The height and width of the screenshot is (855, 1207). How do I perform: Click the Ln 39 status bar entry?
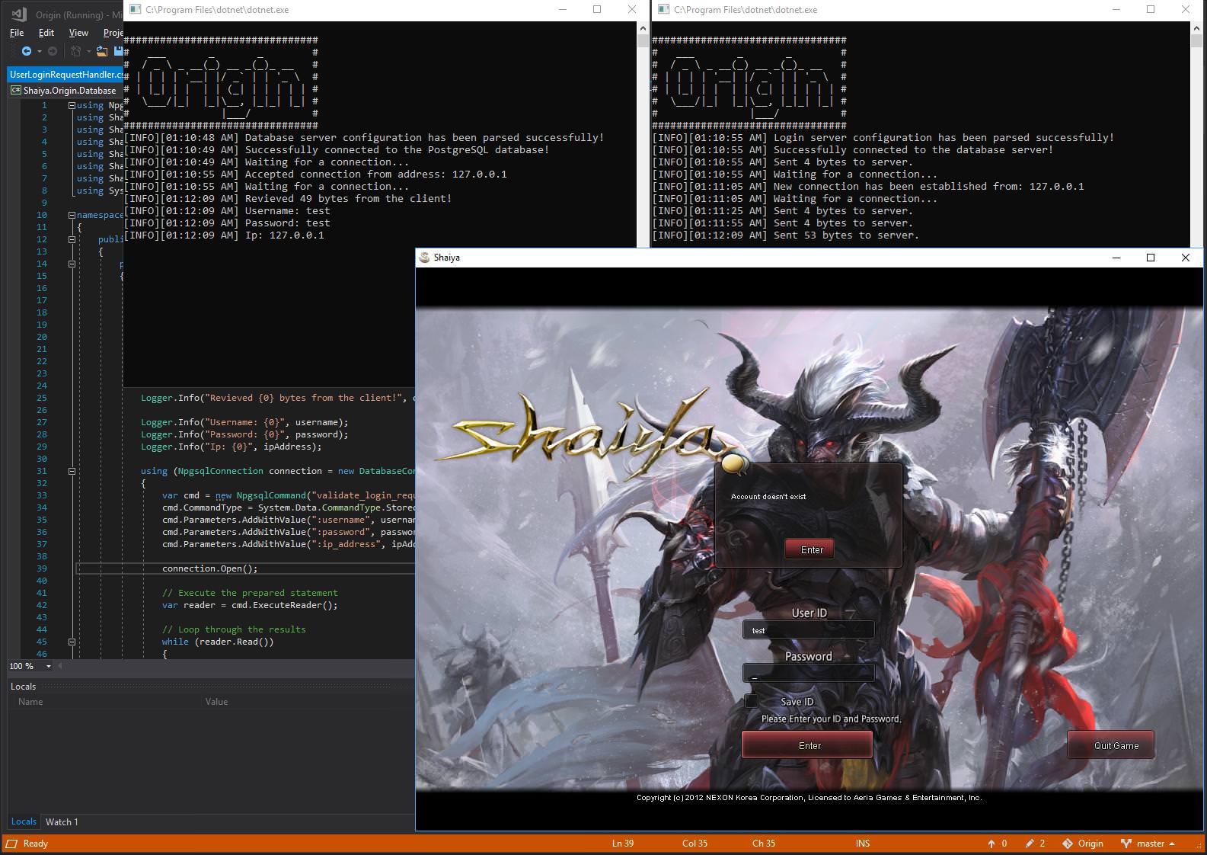pyautogui.click(x=623, y=844)
